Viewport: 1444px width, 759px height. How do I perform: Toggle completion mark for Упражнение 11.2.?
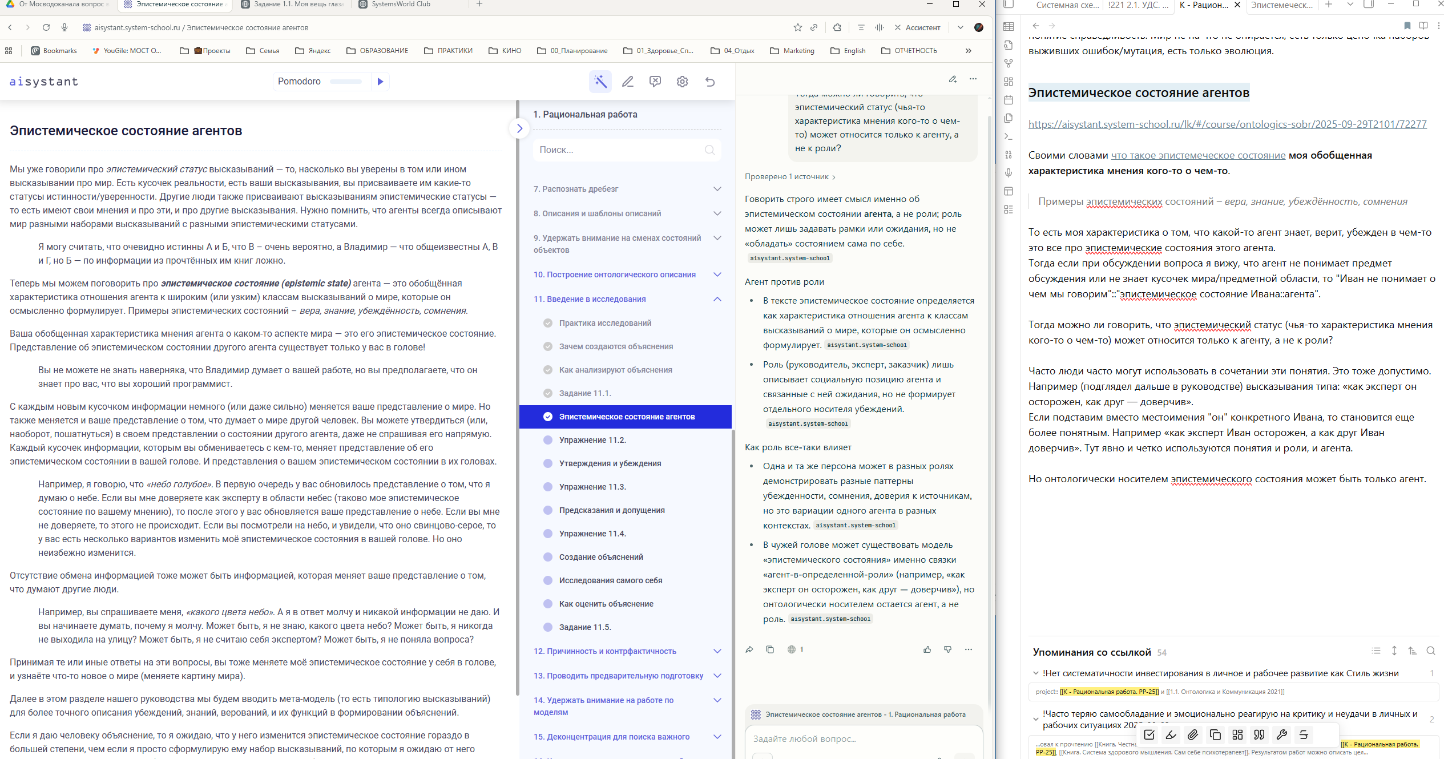(547, 440)
